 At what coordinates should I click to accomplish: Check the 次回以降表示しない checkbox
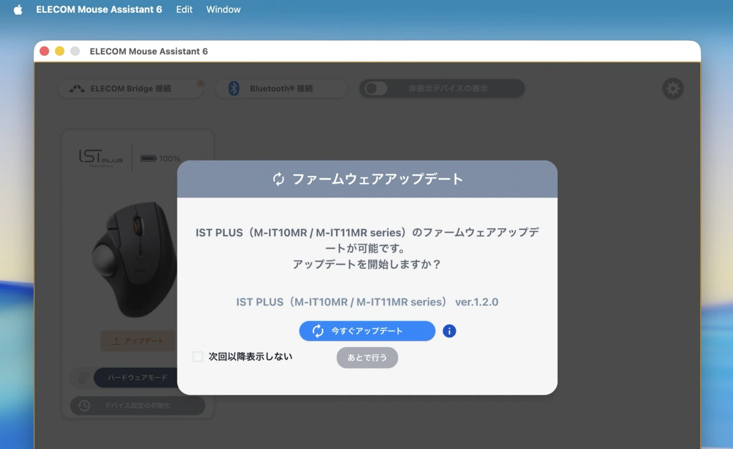(198, 357)
